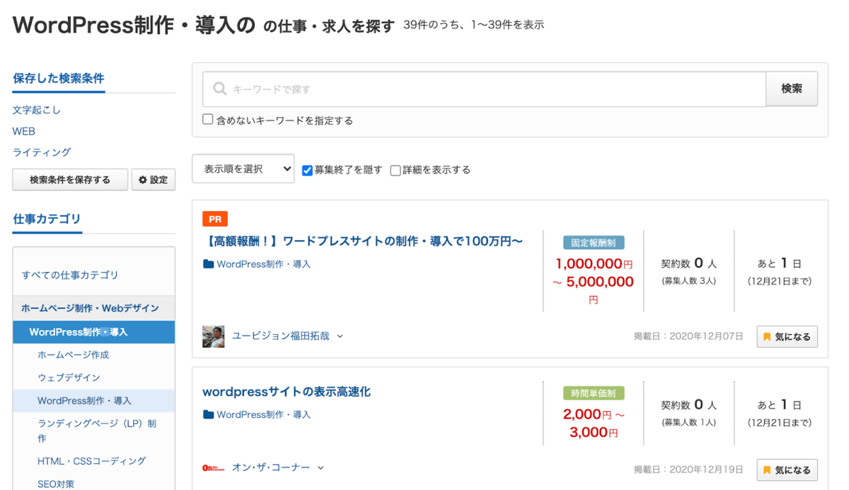Click オン・ザ・コーナー company logo
Image resolution: width=849 pixels, height=490 pixels.
(x=214, y=468)
